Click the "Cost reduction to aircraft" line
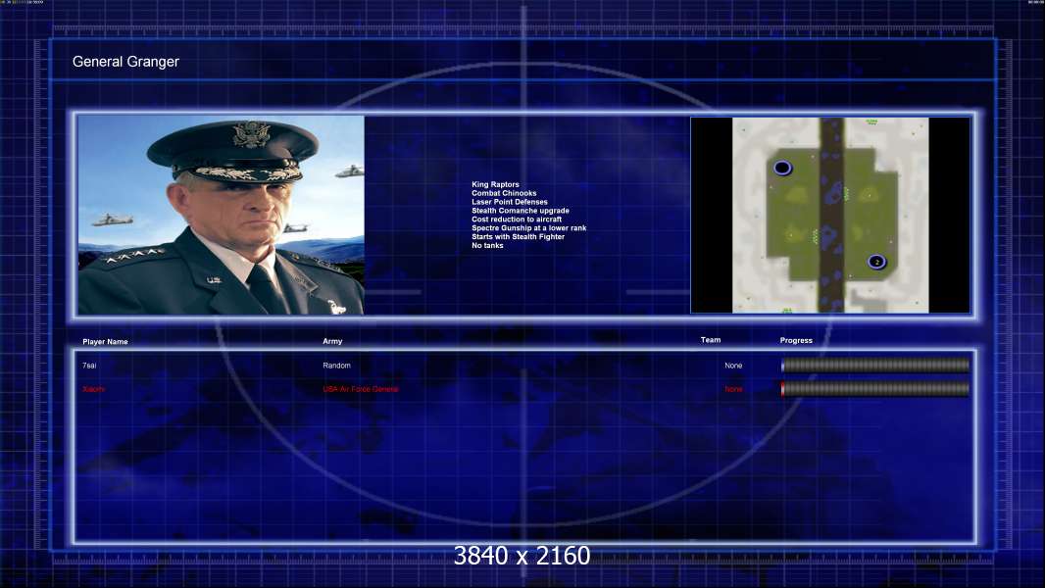The height and width of the screenshot is (588, 1045). click(x=517, y=220)
